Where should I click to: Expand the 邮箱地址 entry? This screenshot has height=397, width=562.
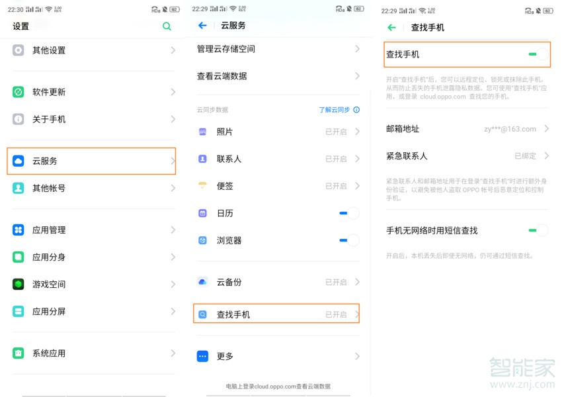(467, 129)
